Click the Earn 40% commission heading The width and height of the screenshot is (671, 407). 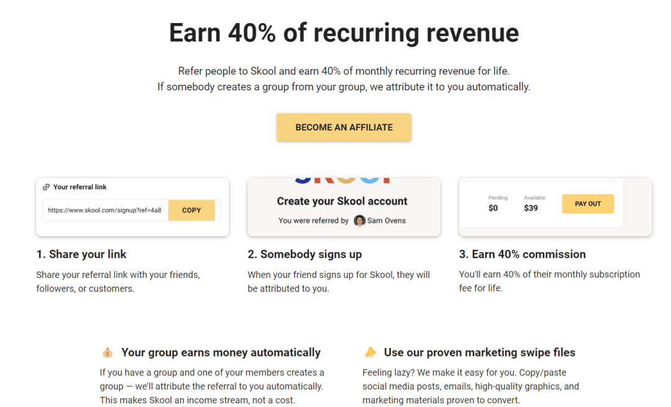click(x=522, y=254)
